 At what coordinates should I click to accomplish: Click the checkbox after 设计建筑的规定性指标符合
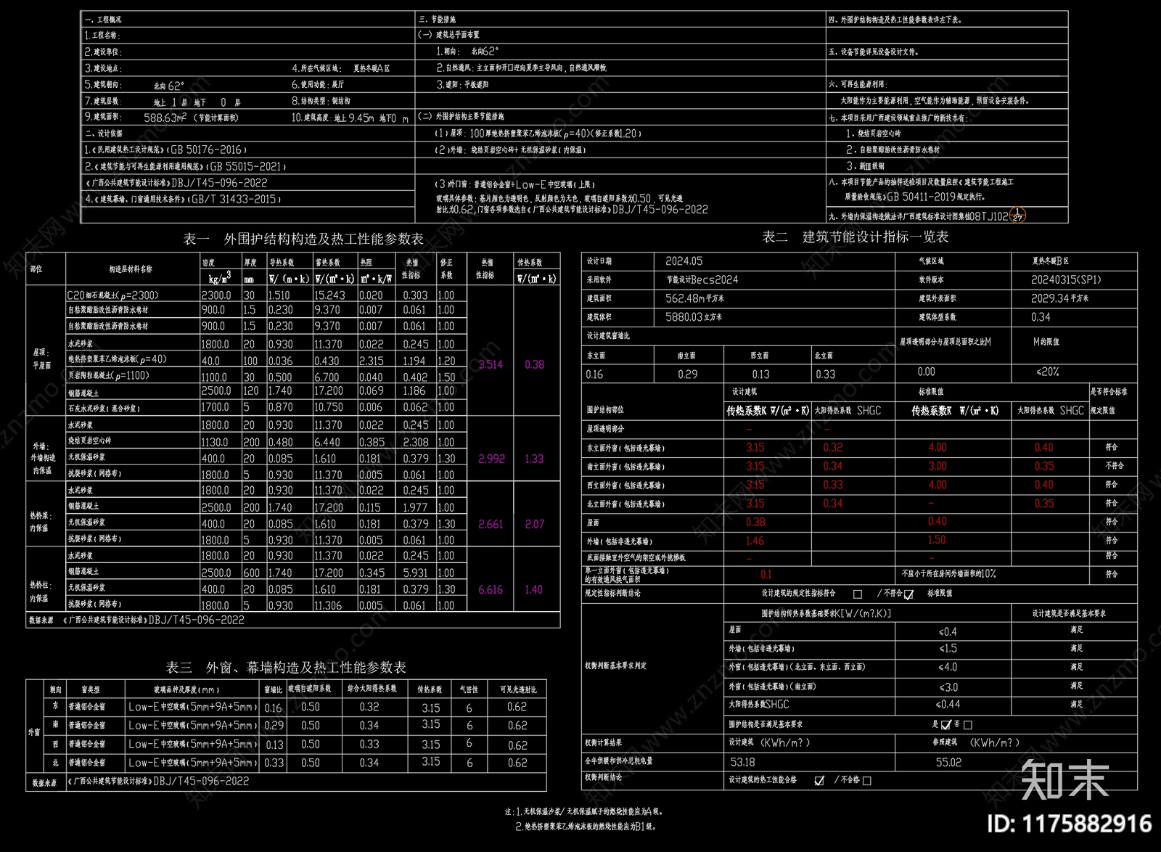coord(858,594)
